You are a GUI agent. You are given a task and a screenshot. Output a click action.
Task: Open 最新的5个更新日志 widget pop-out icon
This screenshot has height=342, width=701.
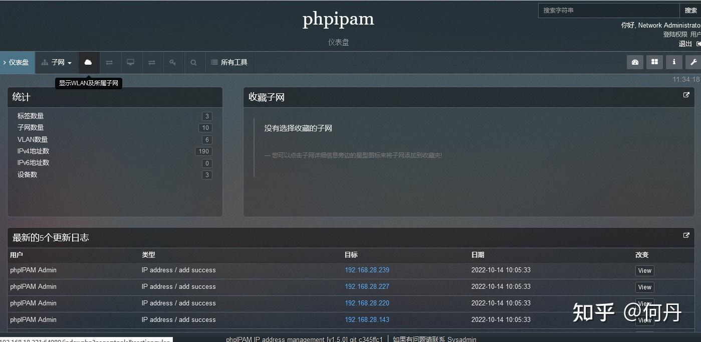click(x=686, y=235)
